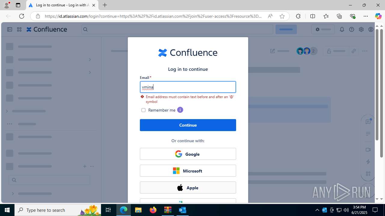Click the plus icon in sidebar section

85,166
